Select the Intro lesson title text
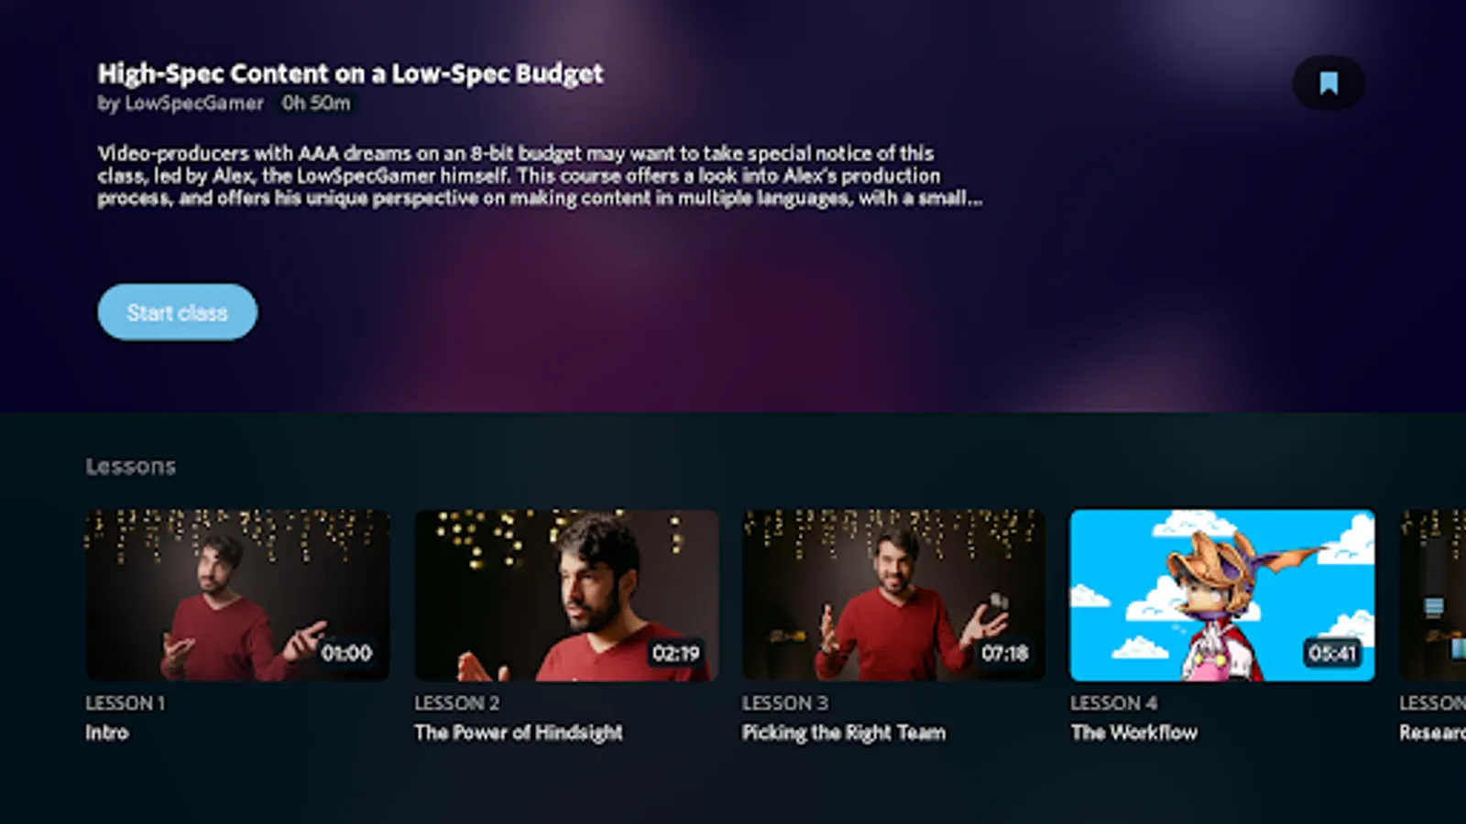Screen dimensions: 1466x824 tap(107, 732)
